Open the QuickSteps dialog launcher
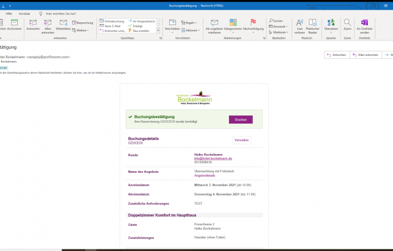 pos(161,38)
